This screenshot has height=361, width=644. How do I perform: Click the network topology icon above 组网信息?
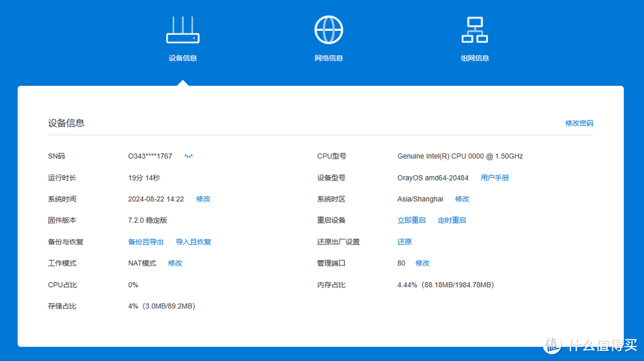pyautogui.click(x=475, y=29)
